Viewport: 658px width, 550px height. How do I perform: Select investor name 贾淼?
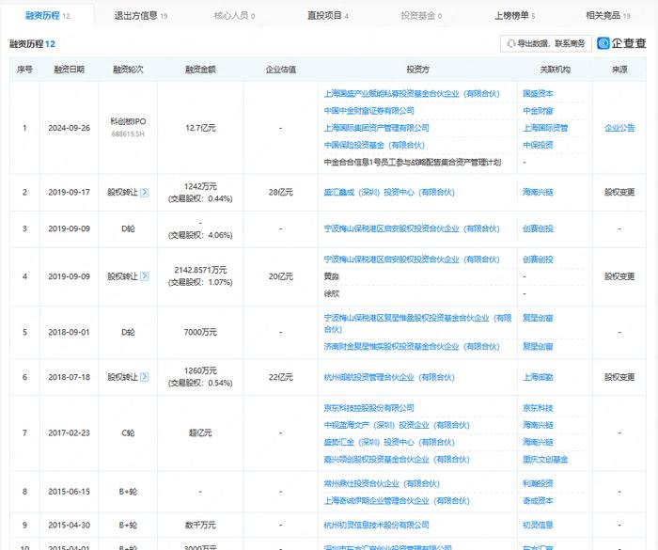pyautogui.click(x=332, y=276)
